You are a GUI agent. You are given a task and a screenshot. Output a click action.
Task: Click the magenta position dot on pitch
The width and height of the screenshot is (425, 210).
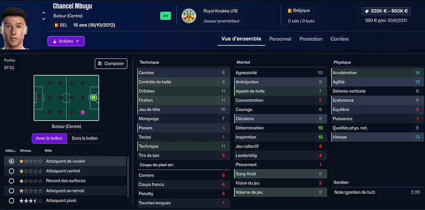pos(83,112)
